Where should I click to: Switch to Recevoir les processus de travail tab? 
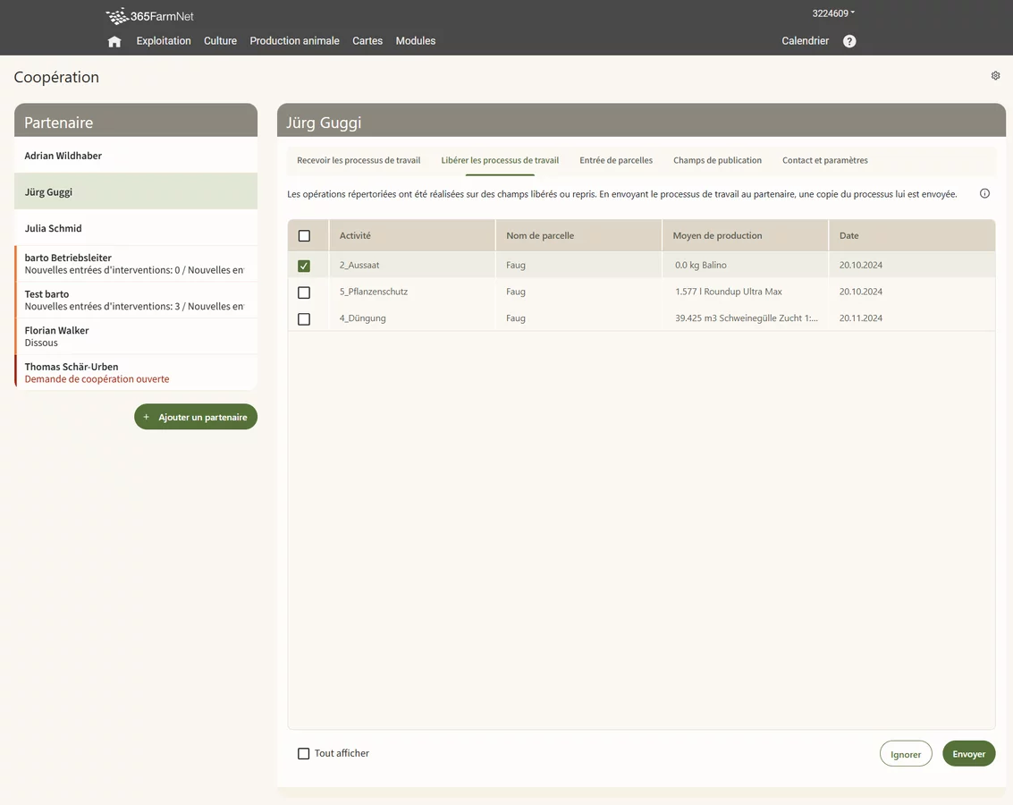(359, 161)
